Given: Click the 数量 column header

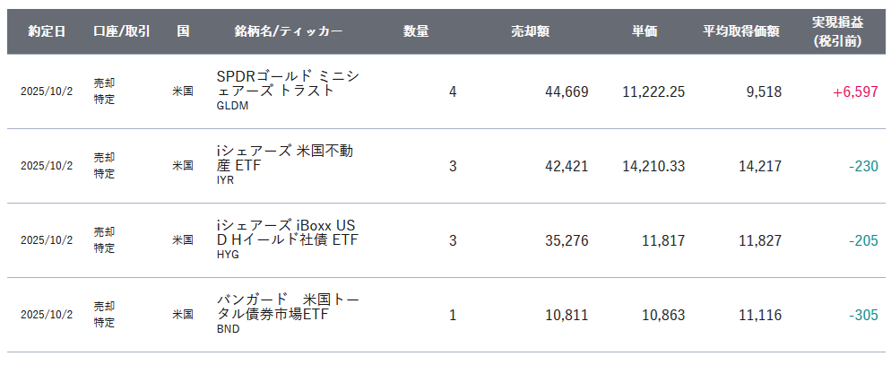Looking at the screenshot, I should tap(416, 32).
